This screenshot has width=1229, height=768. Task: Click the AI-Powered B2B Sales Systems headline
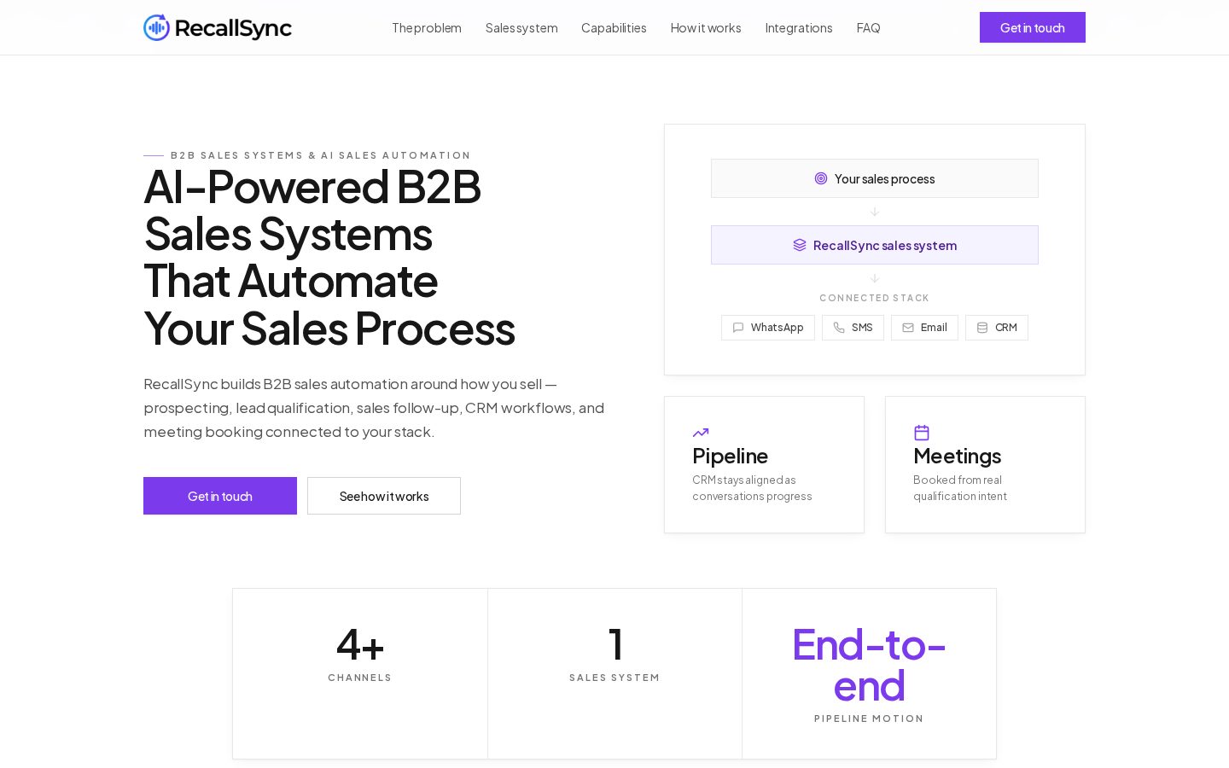(x=329, y=258)
